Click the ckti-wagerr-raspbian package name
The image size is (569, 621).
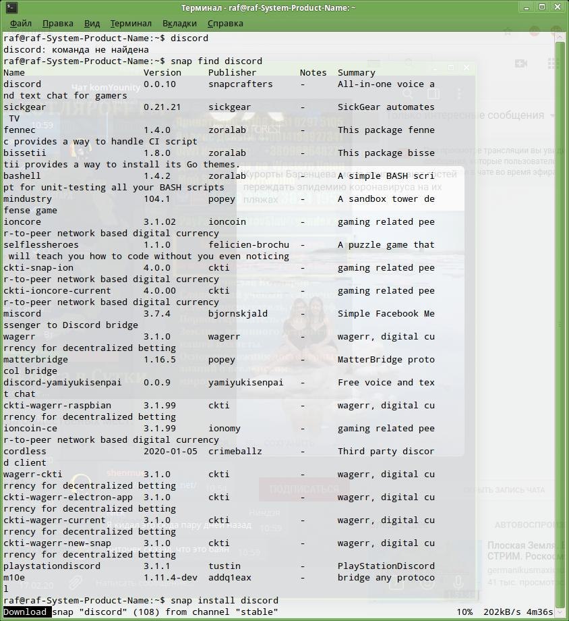click(57, 406)
